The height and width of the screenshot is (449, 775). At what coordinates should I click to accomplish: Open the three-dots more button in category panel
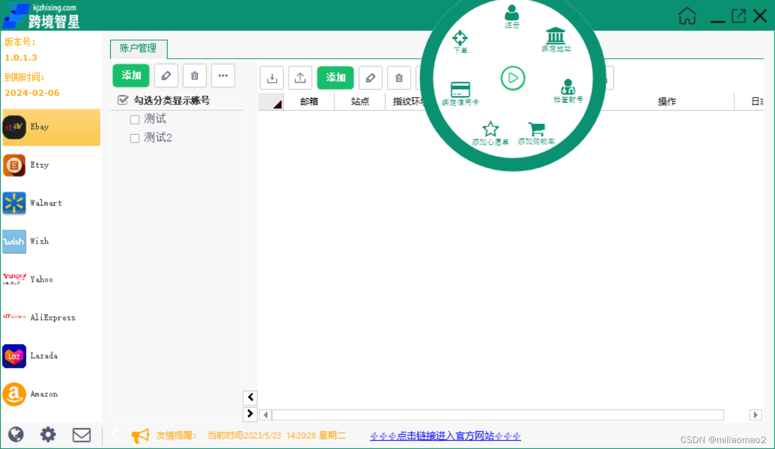pyautogui.click(x=223, y=75)
